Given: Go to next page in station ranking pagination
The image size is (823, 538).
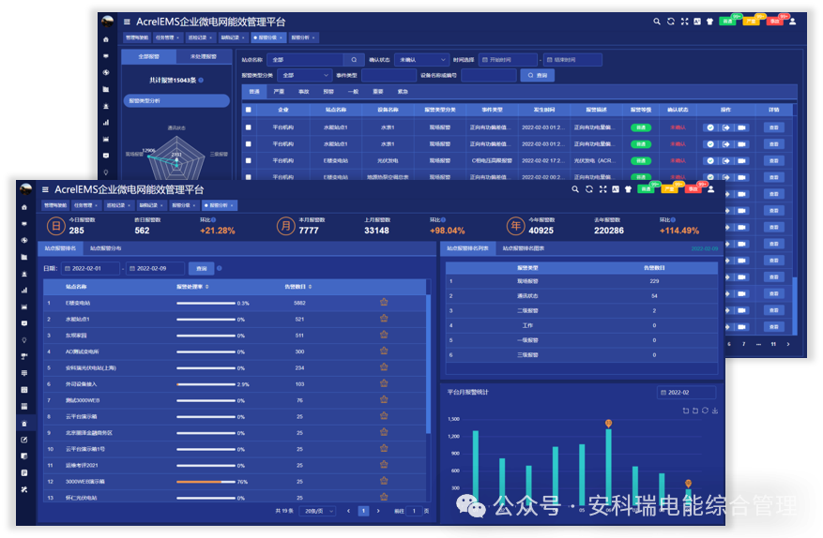Looking at the screenshot, I should click(x=378, y=511).
